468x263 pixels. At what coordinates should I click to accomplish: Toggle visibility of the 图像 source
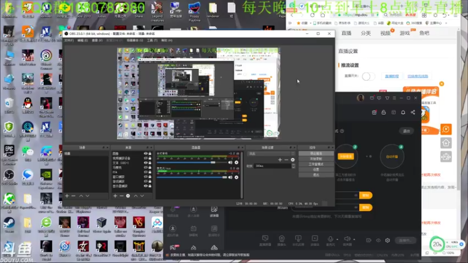click(x=146, y=154)
